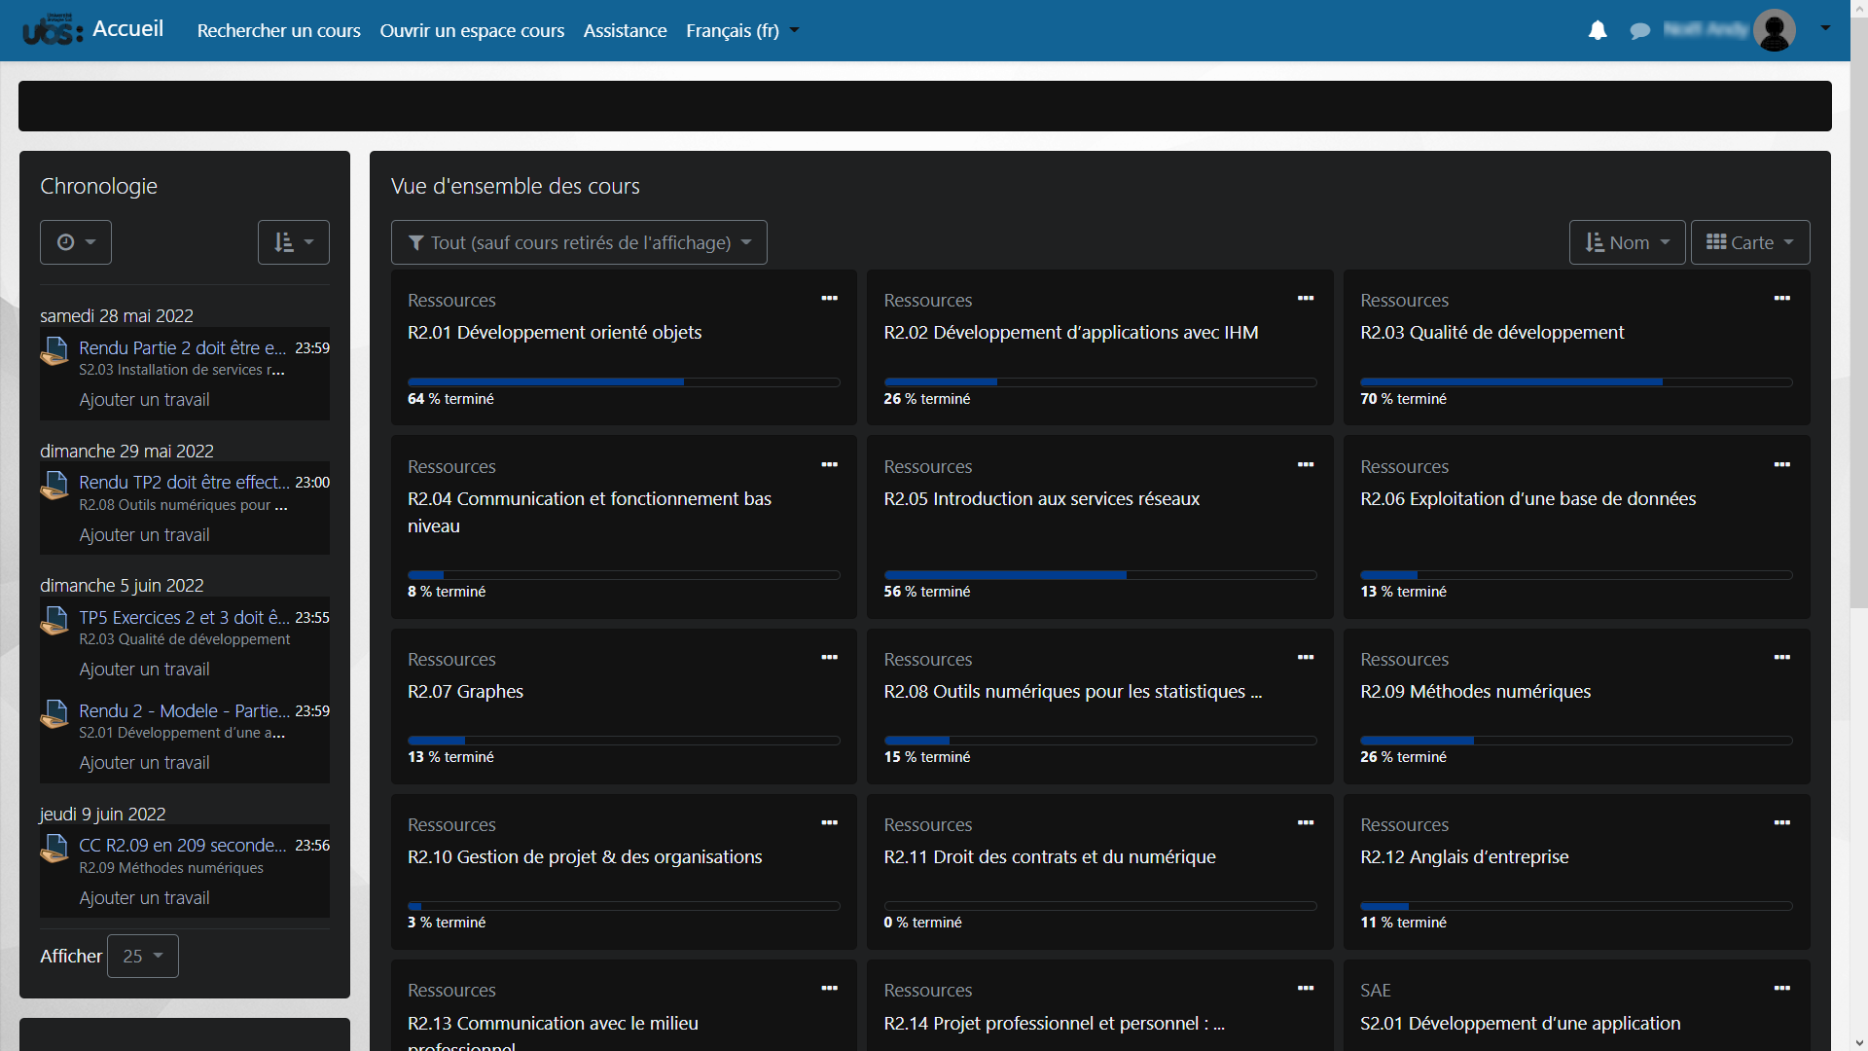Click R2.03 Qualité progress bar
1868x1051 pixels.
click(x=1575, y=382)
